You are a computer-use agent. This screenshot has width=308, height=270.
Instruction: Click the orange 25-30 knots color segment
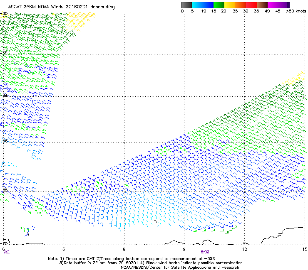coord(241,5)
